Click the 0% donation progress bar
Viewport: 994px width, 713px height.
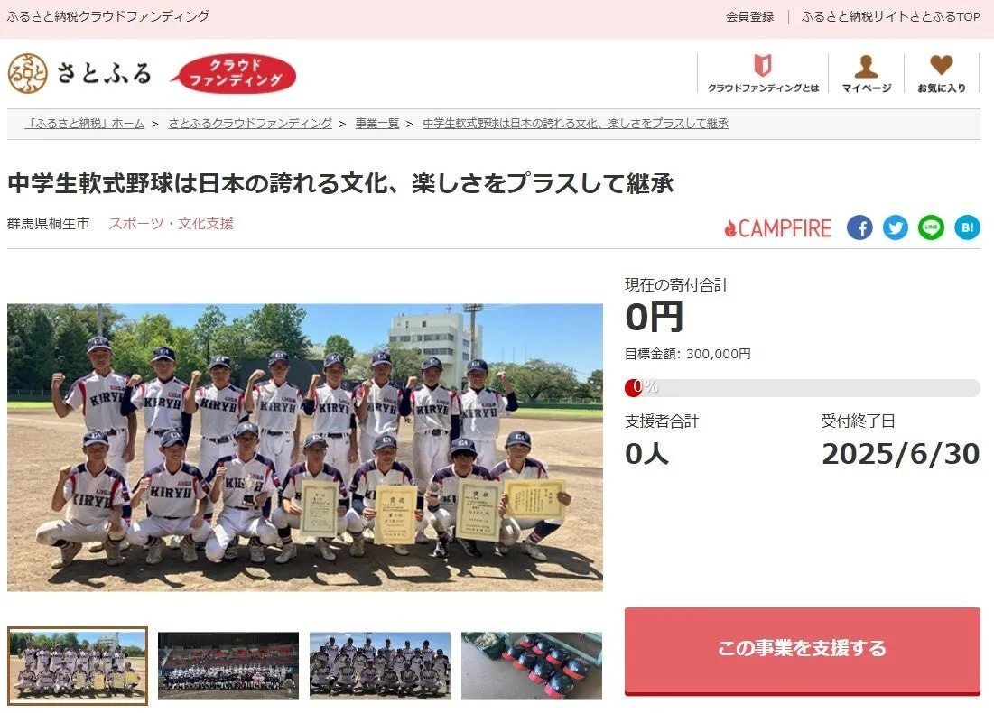[803, 388]
